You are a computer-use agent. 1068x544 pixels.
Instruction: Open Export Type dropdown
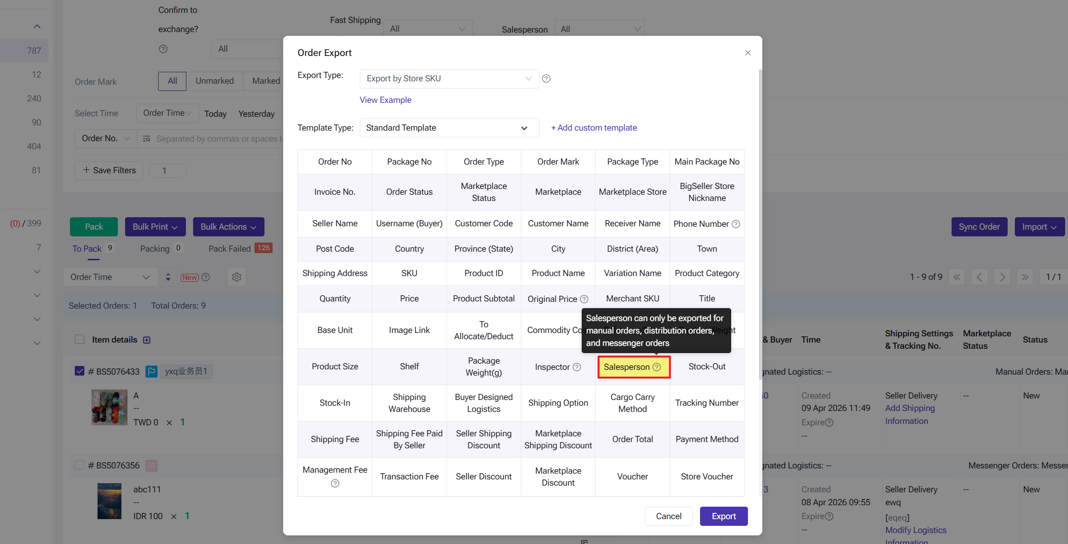pyautogui.click(x=449, y=78)
